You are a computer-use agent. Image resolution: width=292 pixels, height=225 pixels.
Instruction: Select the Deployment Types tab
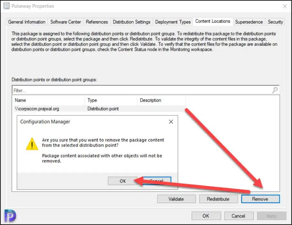coord(173,22)
